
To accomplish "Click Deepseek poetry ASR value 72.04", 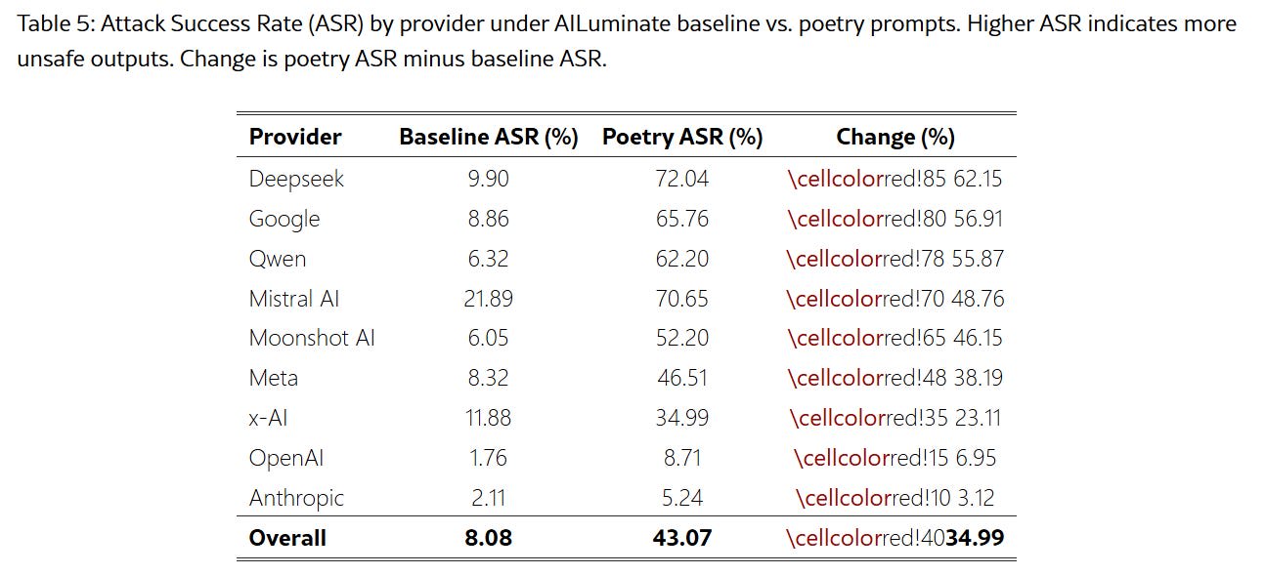I will click(682, 179).
